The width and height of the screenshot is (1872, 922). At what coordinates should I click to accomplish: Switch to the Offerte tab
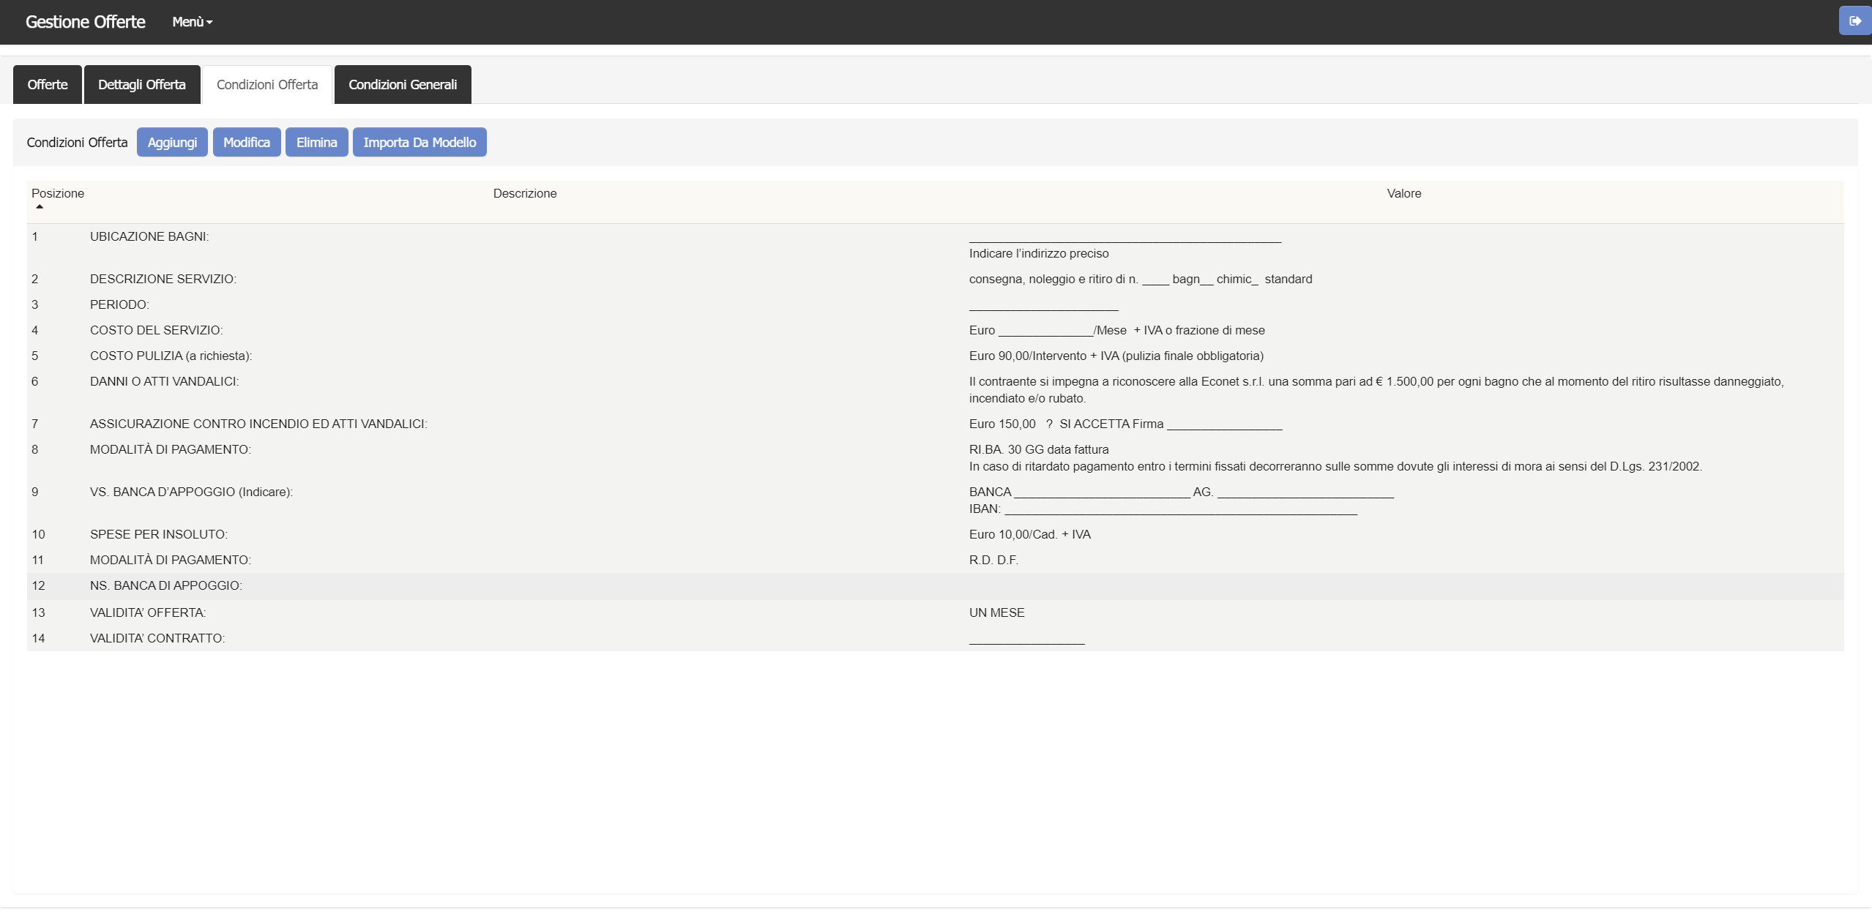[48, 85]
